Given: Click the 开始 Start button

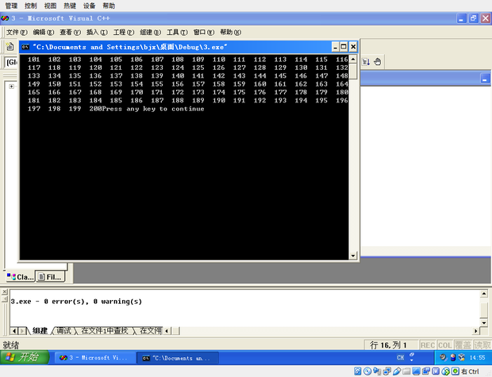Looking at the screenshot, I should (x=25, y=357).
